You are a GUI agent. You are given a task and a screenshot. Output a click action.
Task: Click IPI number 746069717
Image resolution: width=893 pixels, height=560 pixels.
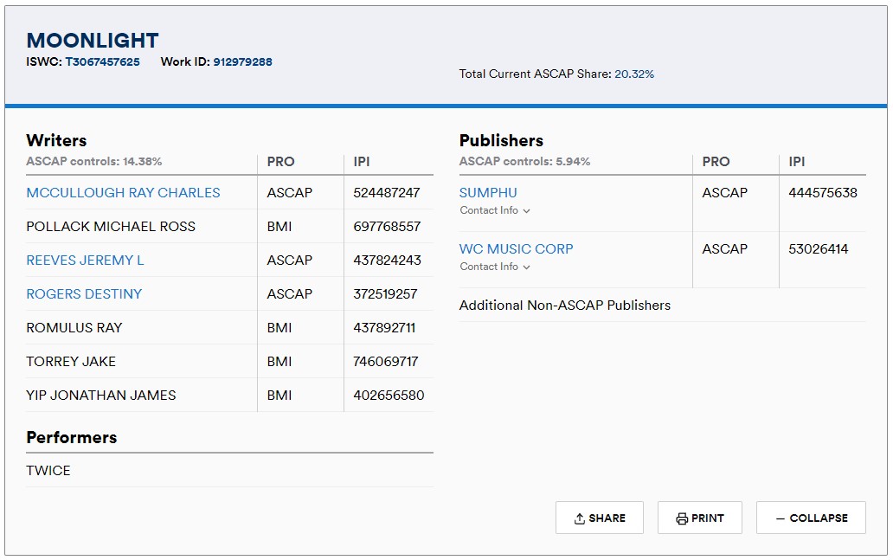pos(386,361)
